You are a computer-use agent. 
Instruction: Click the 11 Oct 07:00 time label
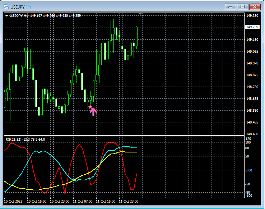click(x=83, y=201)
